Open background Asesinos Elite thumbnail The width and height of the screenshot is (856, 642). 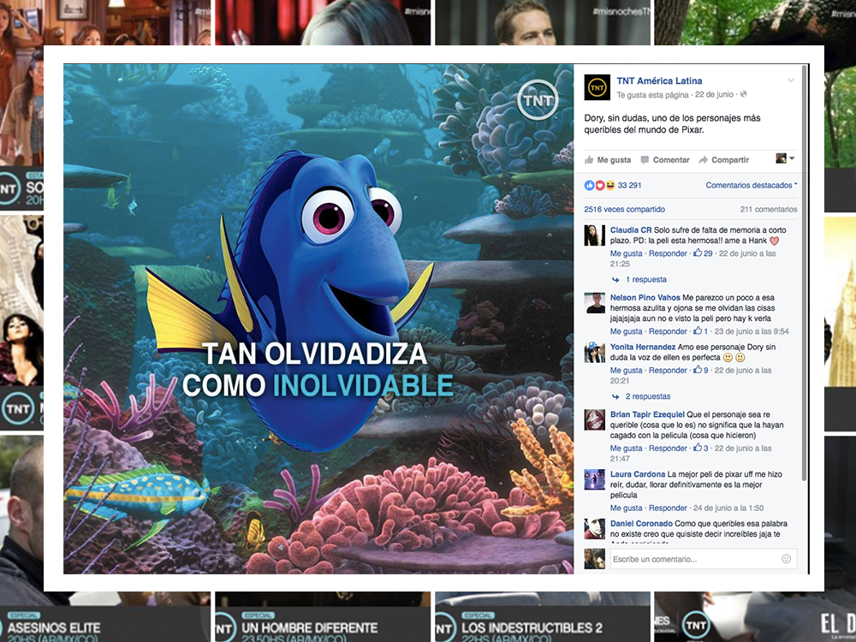pyautogui.click(x=104, y=617)
